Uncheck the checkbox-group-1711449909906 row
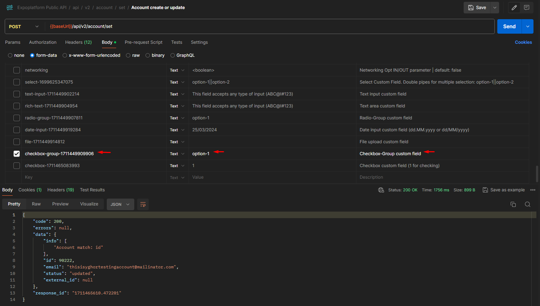This screenshot has width=540, height=306. tap(16, 153)
